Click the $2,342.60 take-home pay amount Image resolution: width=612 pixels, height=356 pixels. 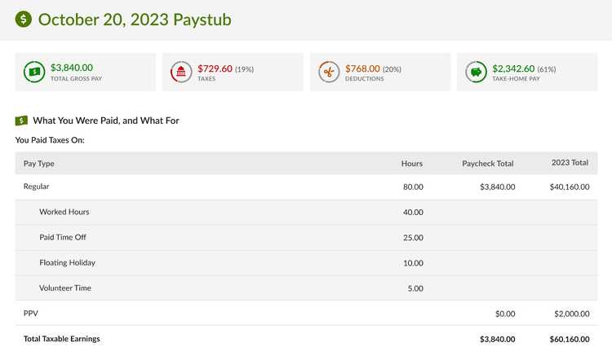513,68
